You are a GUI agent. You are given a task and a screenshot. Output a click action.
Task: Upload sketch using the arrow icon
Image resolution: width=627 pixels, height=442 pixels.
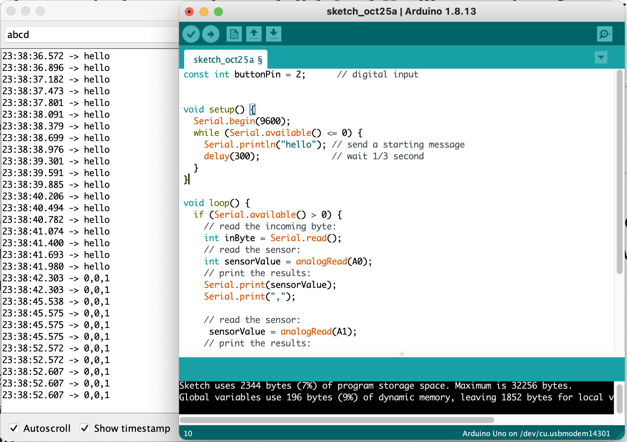(x=211, y=34)
